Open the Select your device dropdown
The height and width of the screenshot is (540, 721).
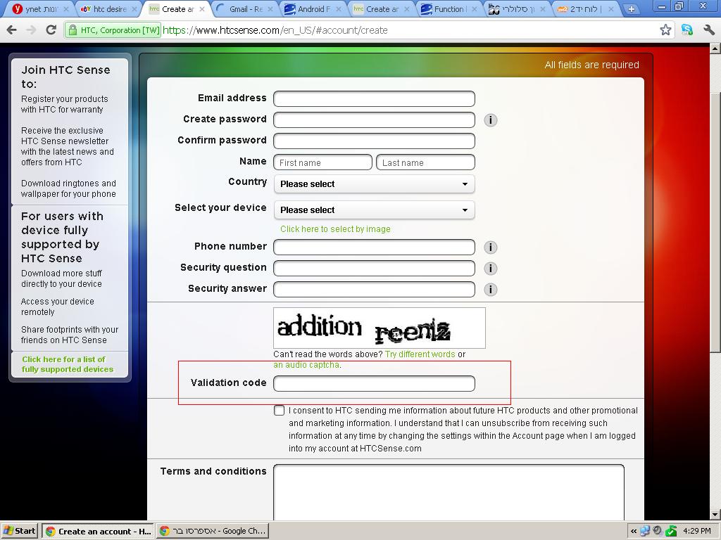coord(374,210)
